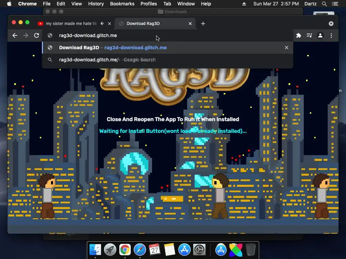This screenshot has height=259, width=346.
Task: Open the Control Center list icon
Action: [x=335, y=4]
